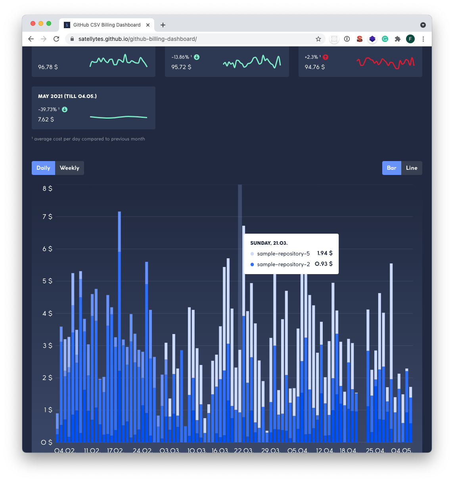Open the browser profile menu with F avatar
The width and height of the screenshot is (454, 482).
tap(410, 39)
